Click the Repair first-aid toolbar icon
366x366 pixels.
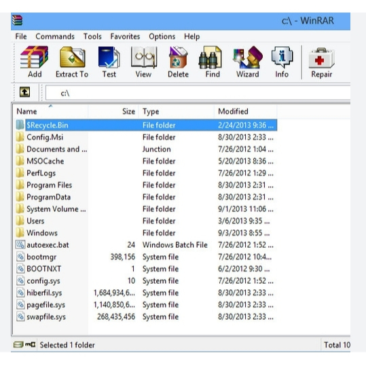tap(321, 58)
